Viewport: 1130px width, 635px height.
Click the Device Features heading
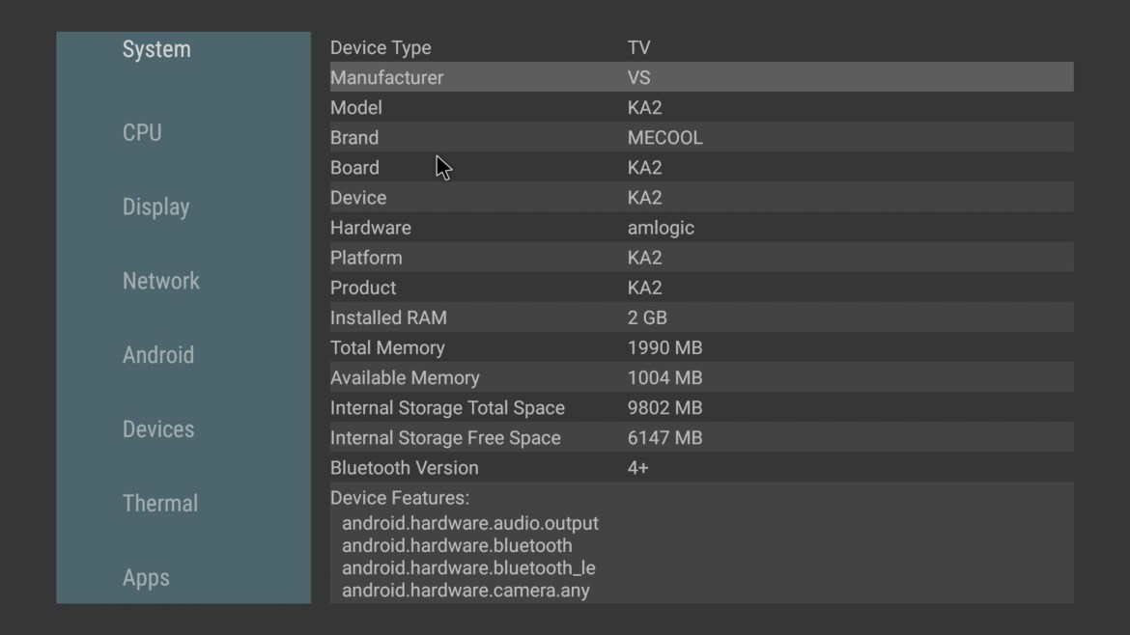point(400,498)
